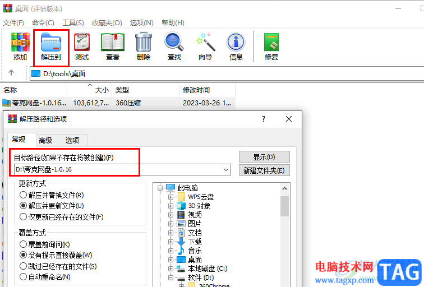Open the 帮助(H) menu
Viewport: 424px width, 287px height.
tap(173, 22)
